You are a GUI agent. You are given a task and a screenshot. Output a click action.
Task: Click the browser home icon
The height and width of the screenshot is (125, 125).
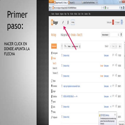122,8
